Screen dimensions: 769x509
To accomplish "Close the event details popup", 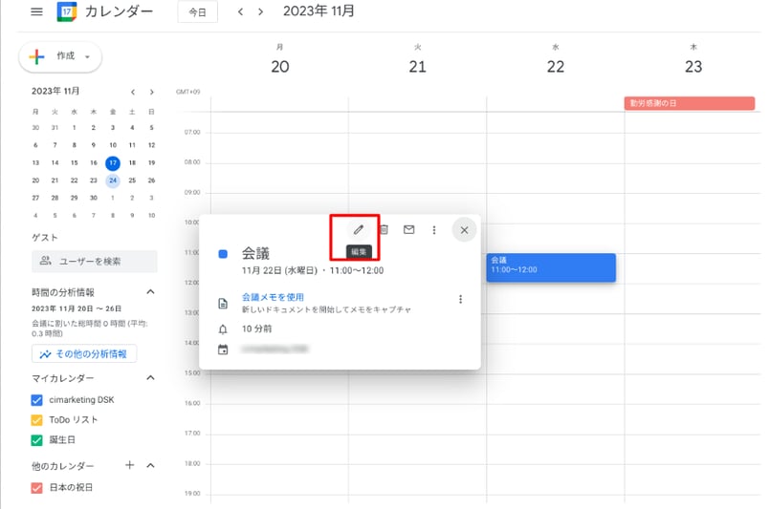I will pyautogui.click(x=464, y=230).
